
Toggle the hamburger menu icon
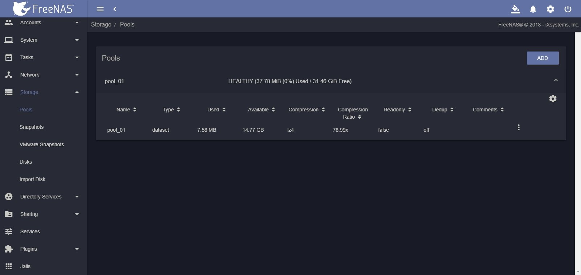[100, 9]
